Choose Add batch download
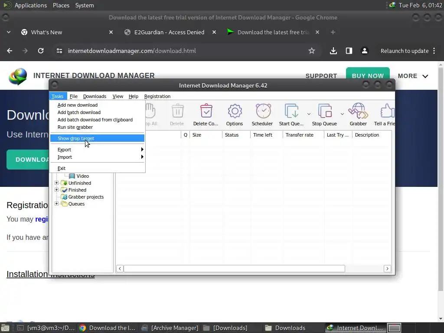 click(97, 112)
